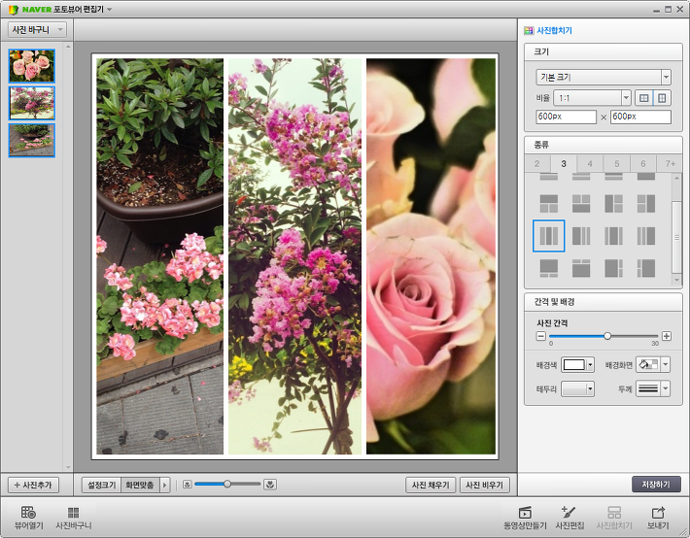Open the 테두리 border color dropdown

tap(590, 388)
